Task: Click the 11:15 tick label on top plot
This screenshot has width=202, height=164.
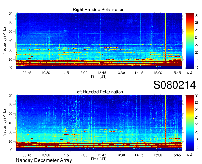Action: 64,73
